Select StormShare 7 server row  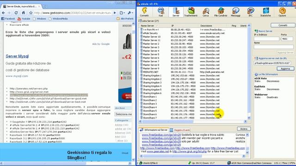[193, 118]
